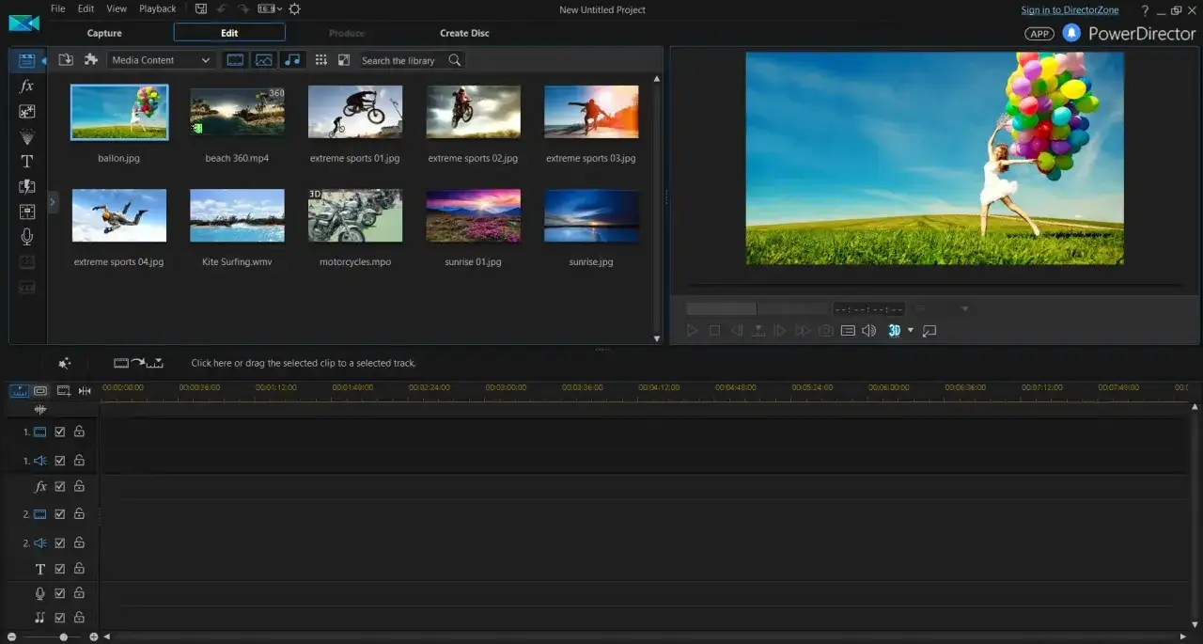
Task: Click Sign in to DirectorZone link
Action: pos(1071,10)
